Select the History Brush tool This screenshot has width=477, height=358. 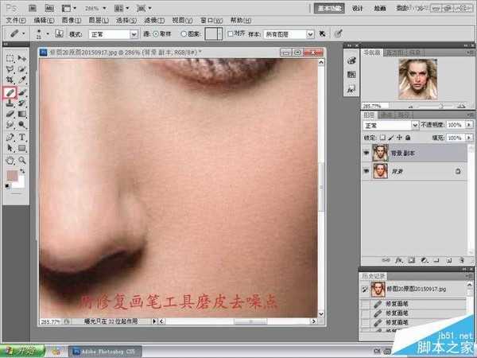[x=22, y=103]
